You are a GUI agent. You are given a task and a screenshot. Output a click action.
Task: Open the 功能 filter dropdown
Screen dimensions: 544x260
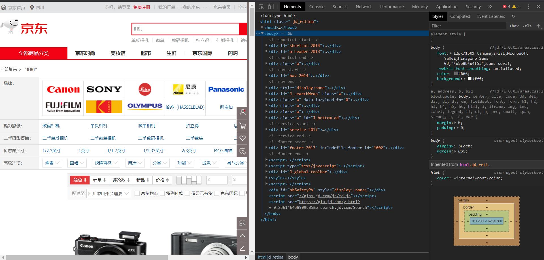point(185,163)
